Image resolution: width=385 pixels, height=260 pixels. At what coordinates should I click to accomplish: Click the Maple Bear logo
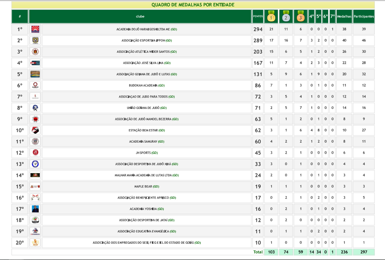pos(35,186)
